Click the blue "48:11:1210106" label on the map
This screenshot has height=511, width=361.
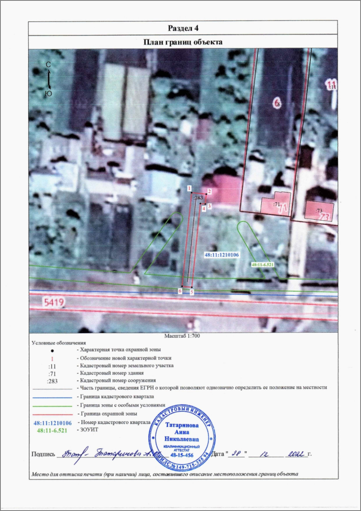click(x=222, y=256)
